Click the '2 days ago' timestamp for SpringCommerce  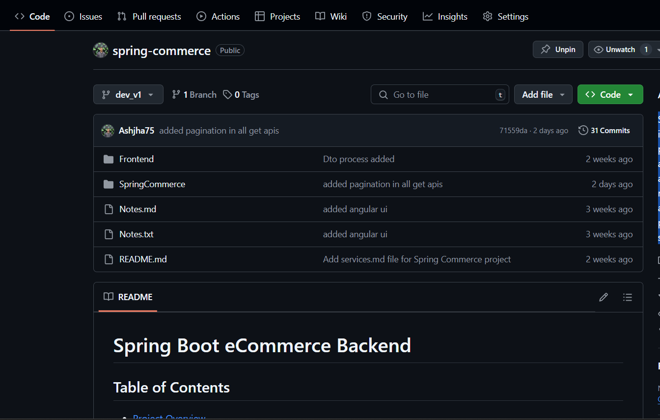point(612,184)
